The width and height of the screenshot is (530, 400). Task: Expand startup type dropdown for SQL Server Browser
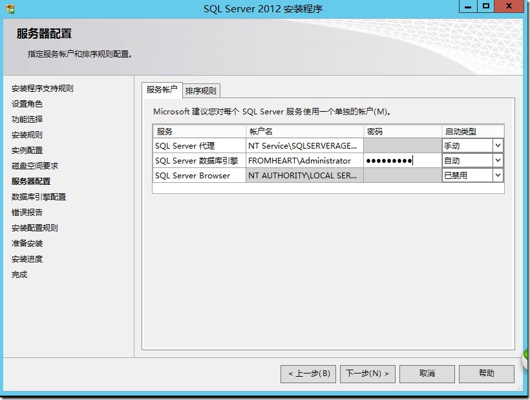(x=498, y=175)
